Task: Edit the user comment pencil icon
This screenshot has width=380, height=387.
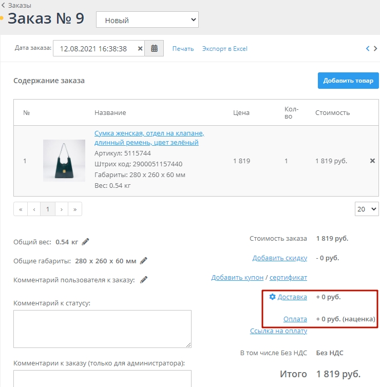Action: tap(144, 280)
